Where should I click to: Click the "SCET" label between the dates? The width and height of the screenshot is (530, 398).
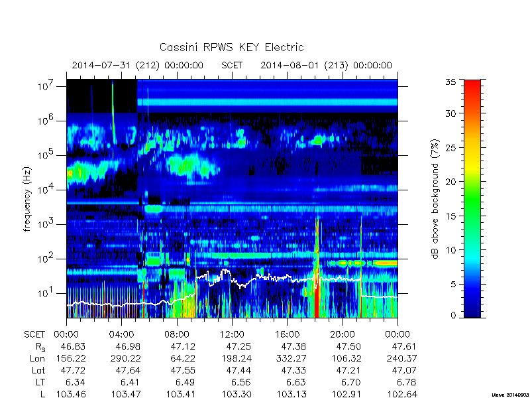(232, 65)
